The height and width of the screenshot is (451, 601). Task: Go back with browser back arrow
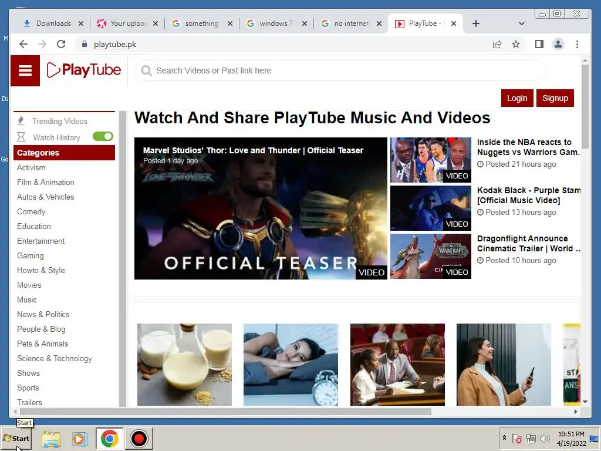coord(23,44)
